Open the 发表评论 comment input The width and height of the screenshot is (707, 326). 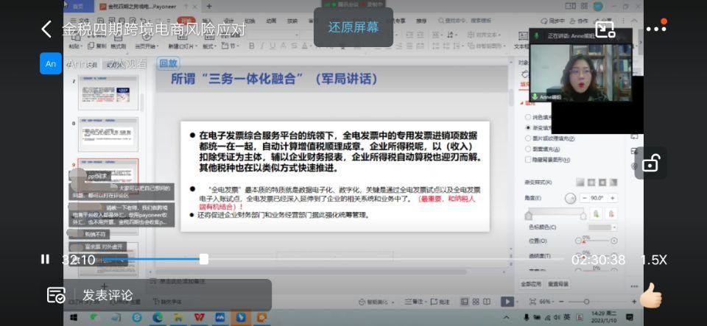[x=108, y=295]
